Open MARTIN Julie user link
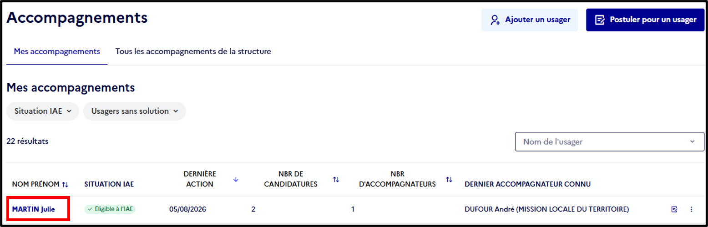This screenshot has width=708, height=227. click(x=33, y=209)
